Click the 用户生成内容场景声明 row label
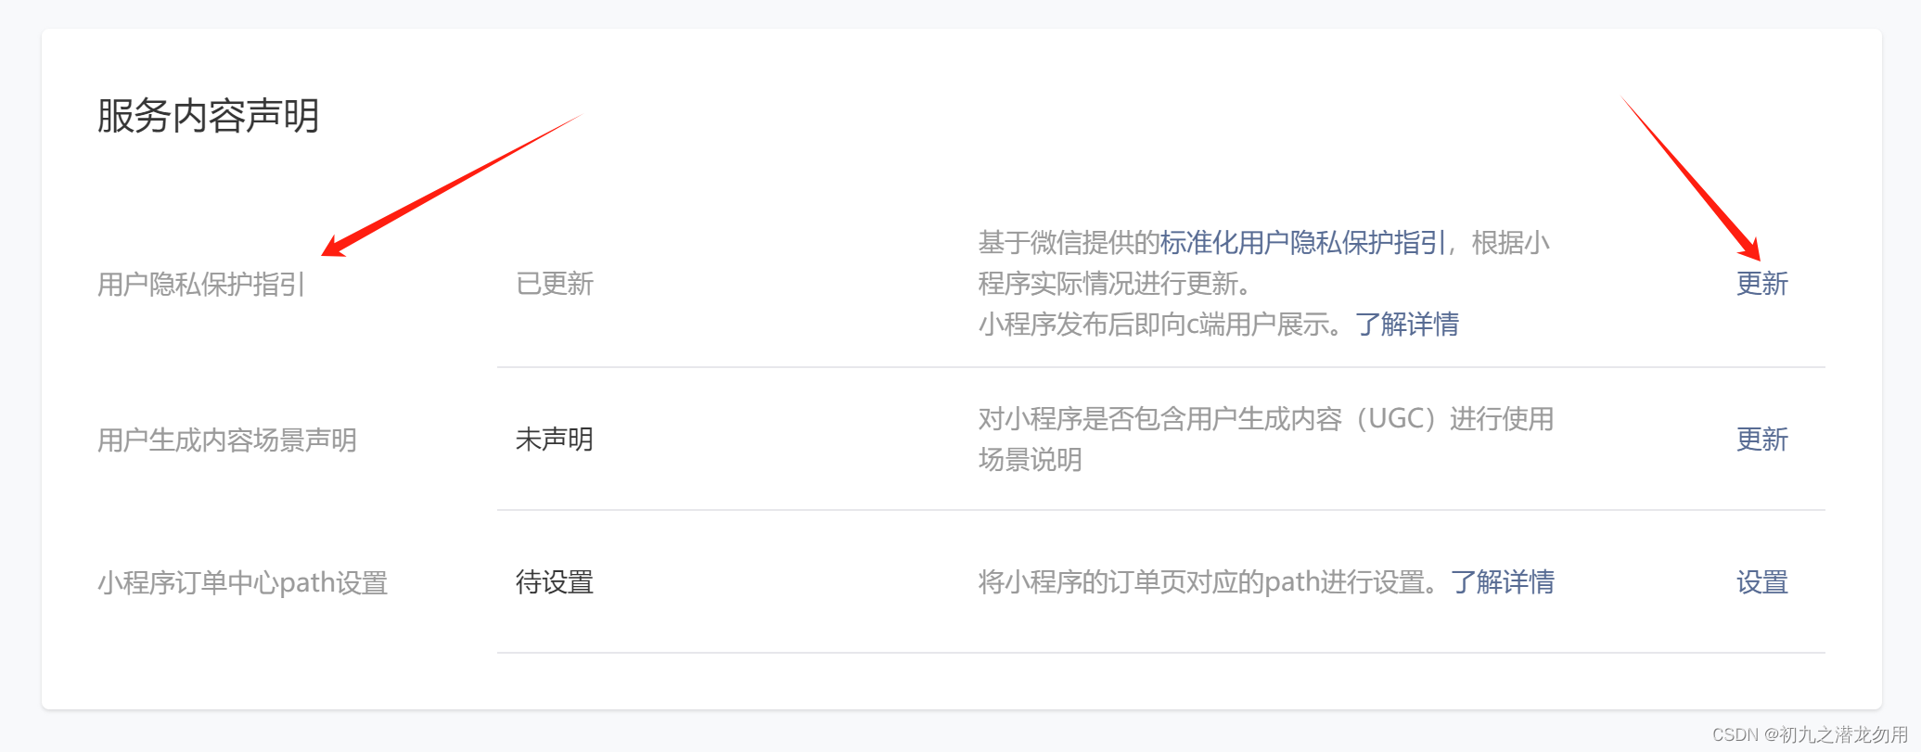 tap(227, 440)
